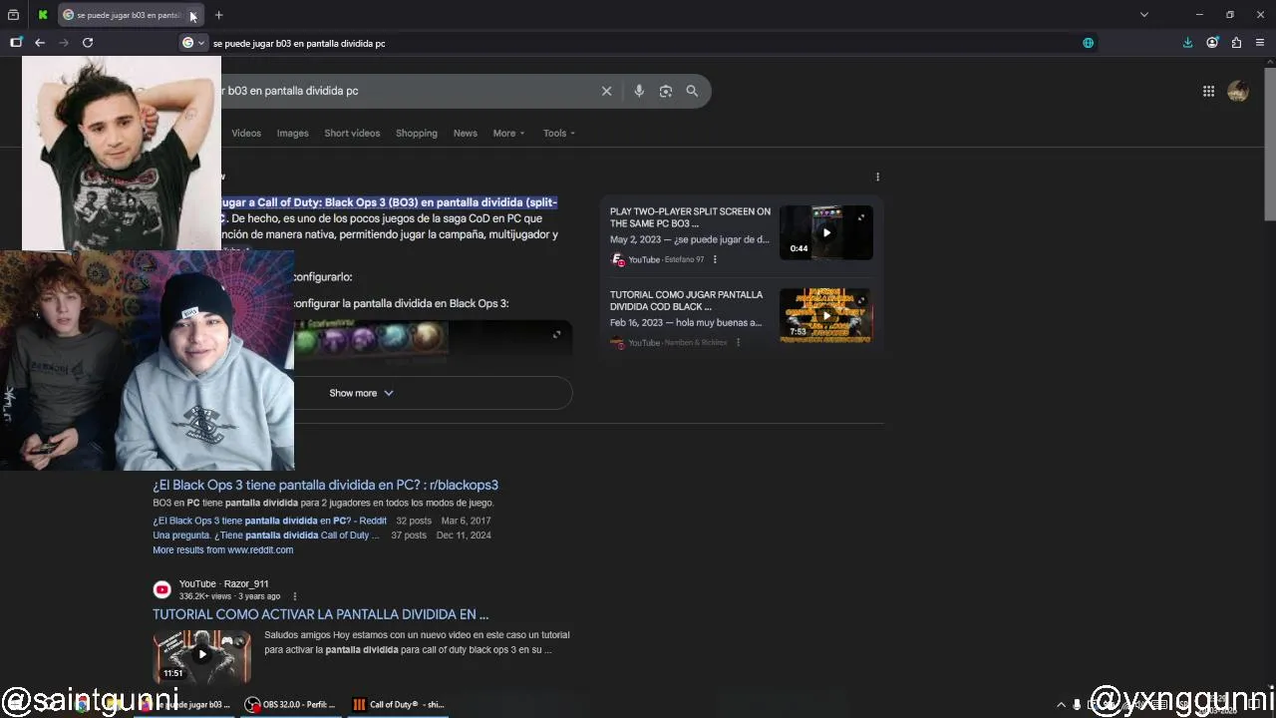The image size is (1276, 718).
Task: Expand the embedded image in the overview
Action: coord(556,334)
